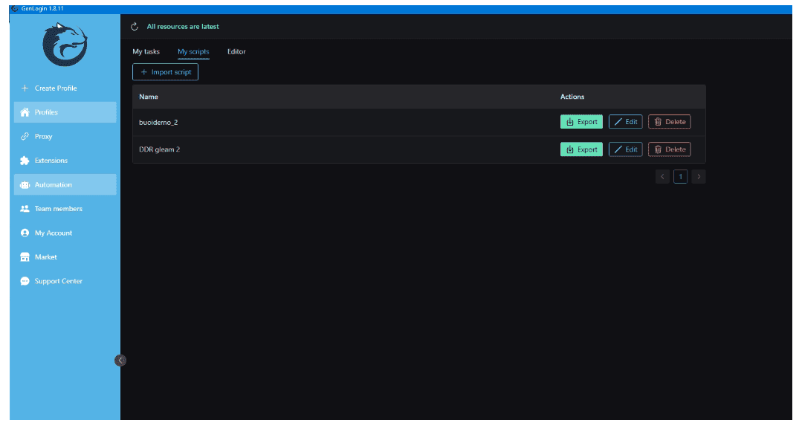The image size is (799, 426).
Task: Go to the next page arrow
Action: pos(699,176)
